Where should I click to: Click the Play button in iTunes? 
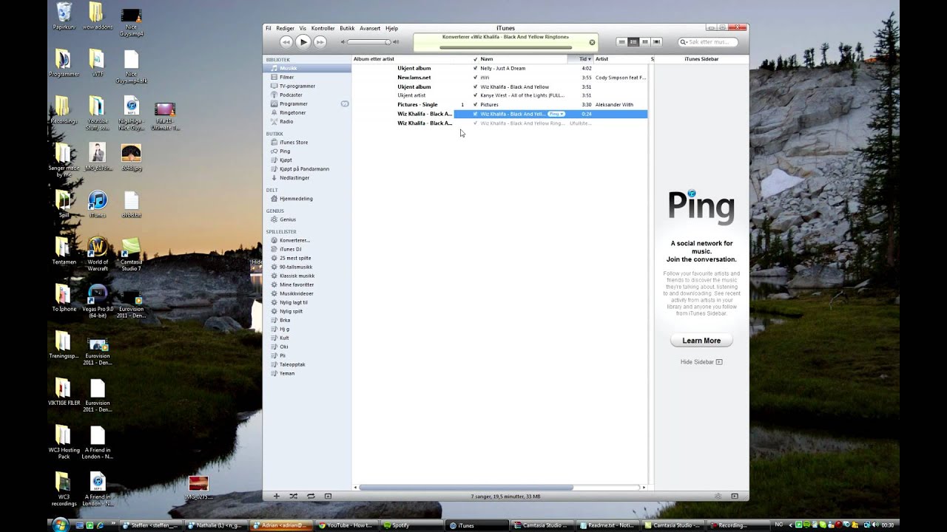click(x=303, y=42)
